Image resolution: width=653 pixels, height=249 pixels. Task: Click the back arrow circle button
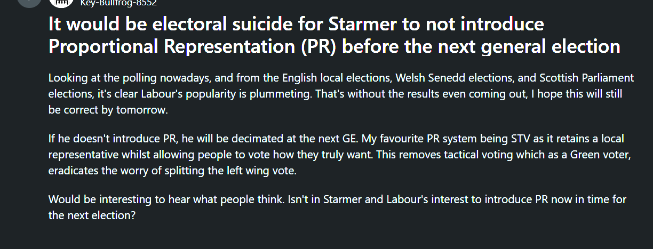click(x=29, y=2)
